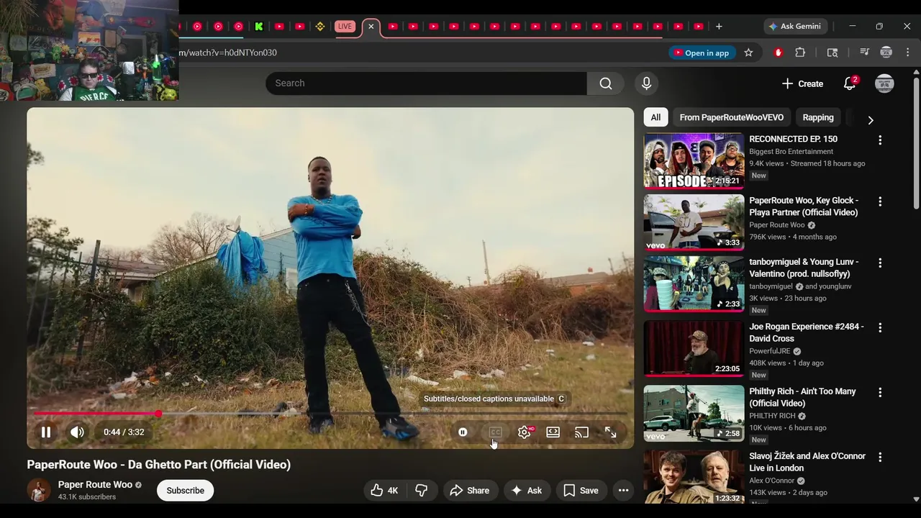Switch to the green K Kick tab
This screenshot has width=921, height=518.
click(x=259, y=27)
